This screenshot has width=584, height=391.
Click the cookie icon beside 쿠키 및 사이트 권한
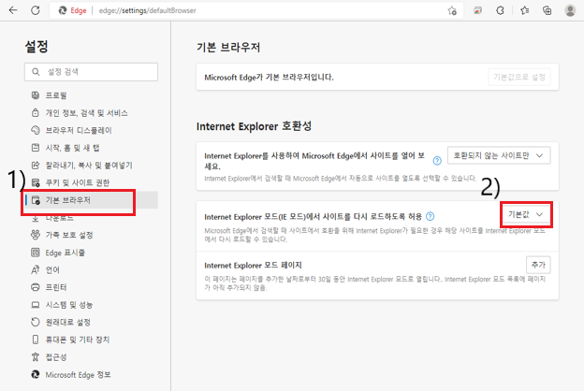[x=36, y=182]
